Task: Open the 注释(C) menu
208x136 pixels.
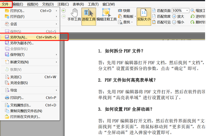Action: [63, 4]
